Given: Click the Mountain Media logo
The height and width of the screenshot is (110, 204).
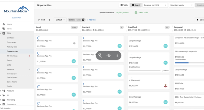Looking at the screenshot, I should 16,9.
